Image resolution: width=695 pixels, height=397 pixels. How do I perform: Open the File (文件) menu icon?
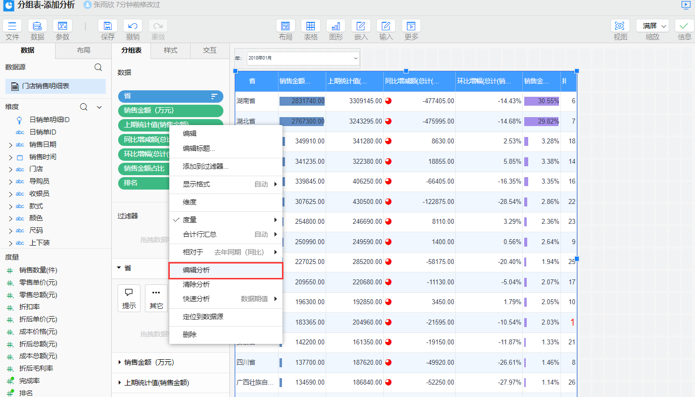tap(12, 26)
